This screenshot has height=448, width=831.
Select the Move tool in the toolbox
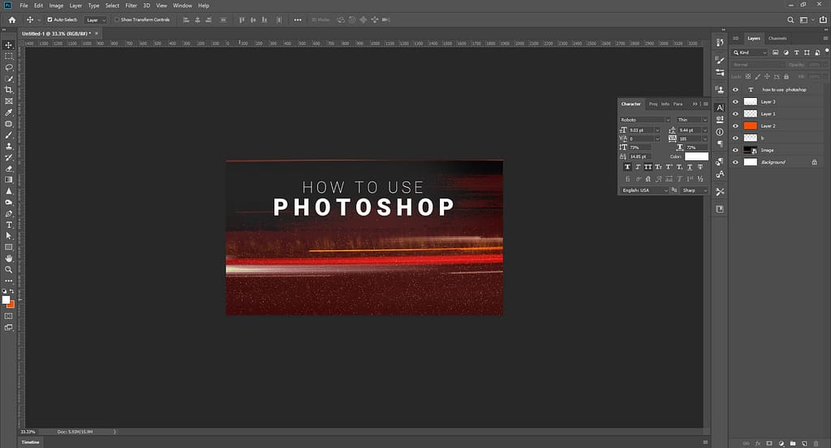[8, 45]
